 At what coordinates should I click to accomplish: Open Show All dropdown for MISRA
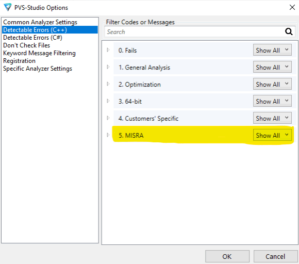pos(272,135)
